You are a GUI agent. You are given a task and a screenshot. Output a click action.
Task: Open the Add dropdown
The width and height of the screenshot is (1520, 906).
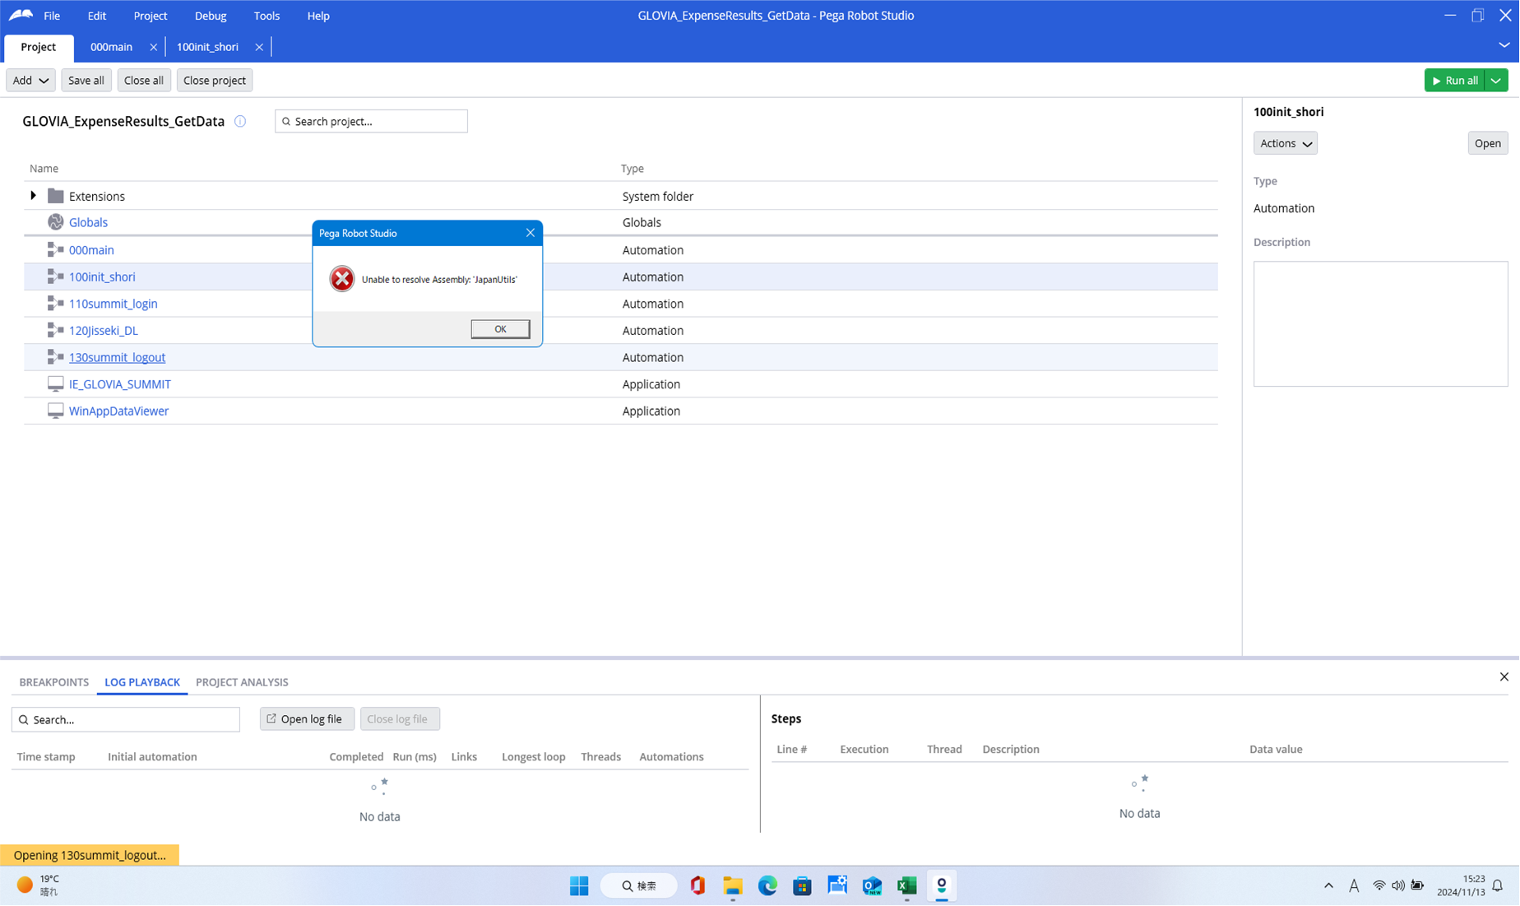(30, 80)
